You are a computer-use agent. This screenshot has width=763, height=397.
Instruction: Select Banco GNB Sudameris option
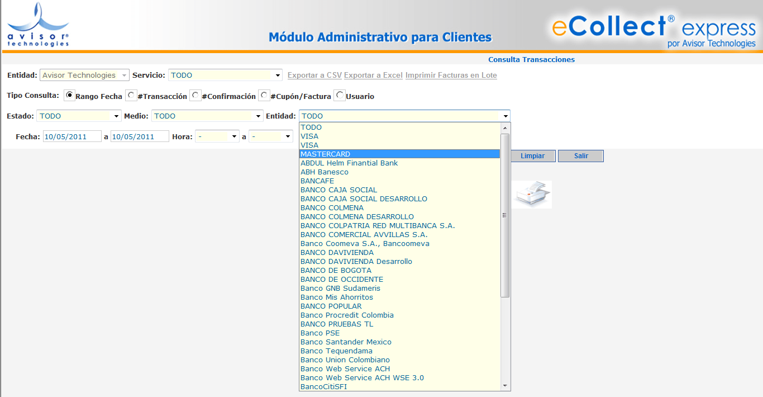pos(400,288)
